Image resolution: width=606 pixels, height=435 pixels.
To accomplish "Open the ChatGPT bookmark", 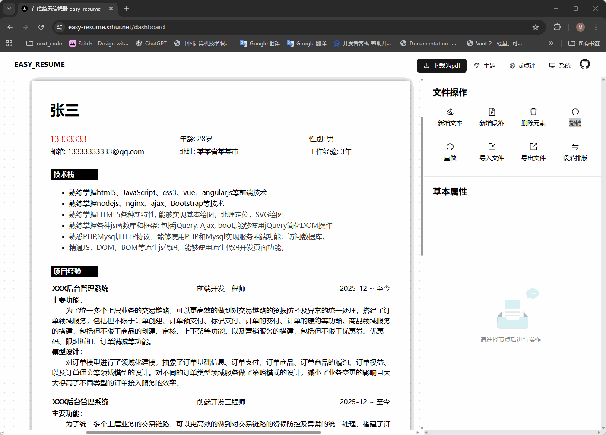I will [x=151, y=43].
